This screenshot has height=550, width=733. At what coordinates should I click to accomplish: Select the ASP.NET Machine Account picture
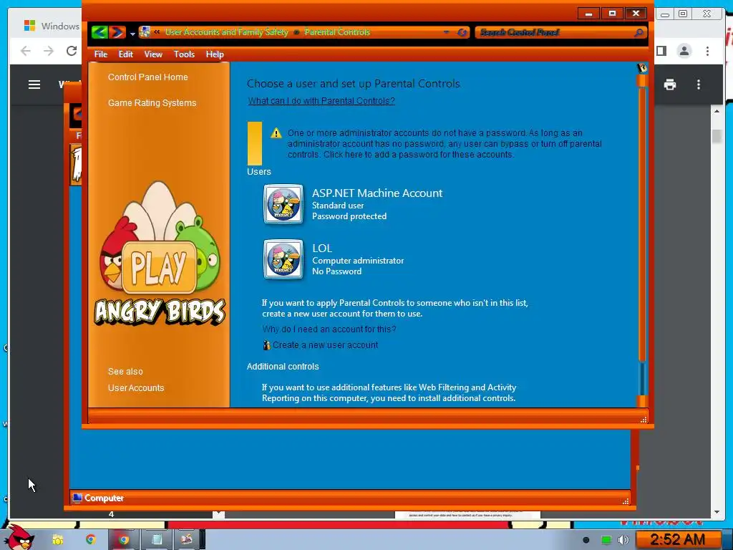(x=283, y=204)
